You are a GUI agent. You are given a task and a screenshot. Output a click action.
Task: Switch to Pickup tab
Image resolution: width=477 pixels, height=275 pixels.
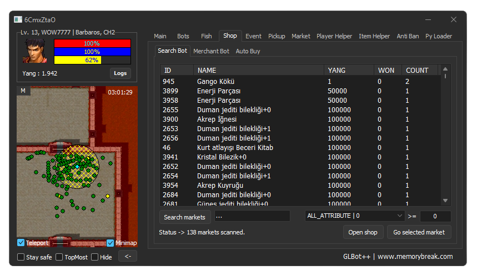(277, 36)
